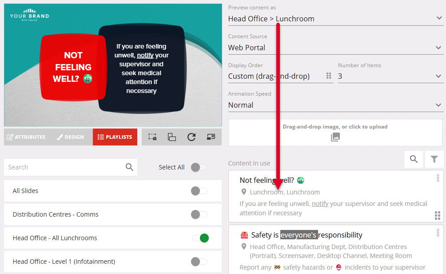The height and width of the screenshot is (274, 446).
Task: Toggle the Select All switch
Action: [199, 167]
